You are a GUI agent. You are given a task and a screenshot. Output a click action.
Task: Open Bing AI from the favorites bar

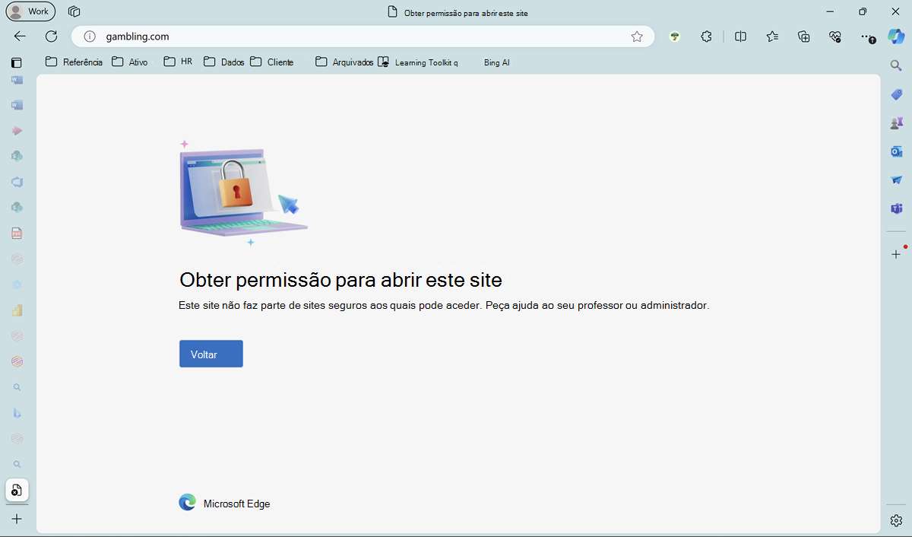click(496, 62)
